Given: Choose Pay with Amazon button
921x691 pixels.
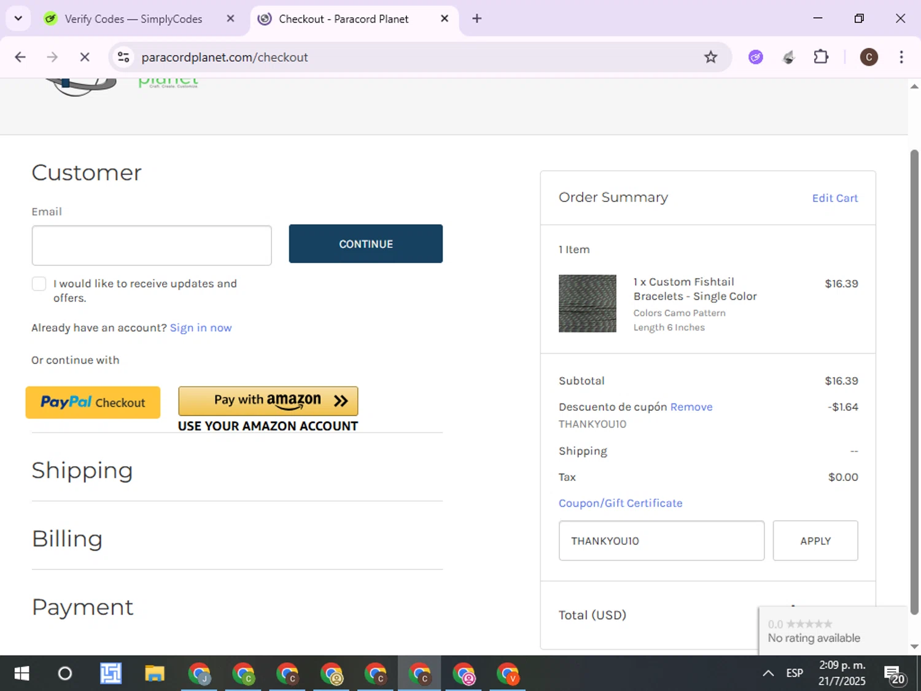Looking at the screenshot, I should point(268,401).
